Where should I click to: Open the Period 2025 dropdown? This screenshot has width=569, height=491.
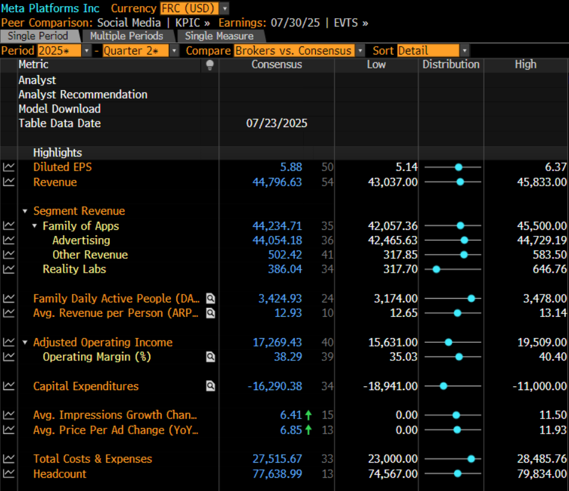[86, 51]
